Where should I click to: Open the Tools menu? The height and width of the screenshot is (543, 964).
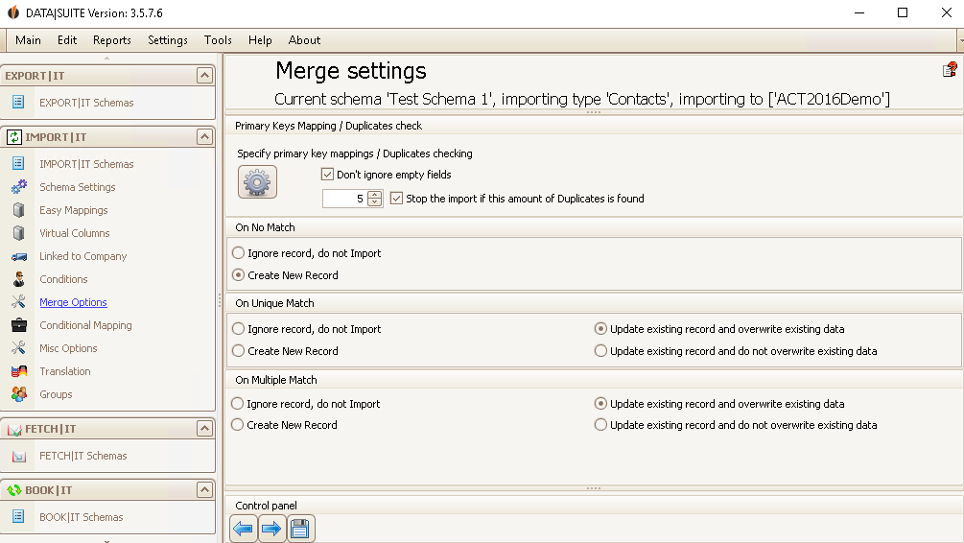[x=219, y=40]
